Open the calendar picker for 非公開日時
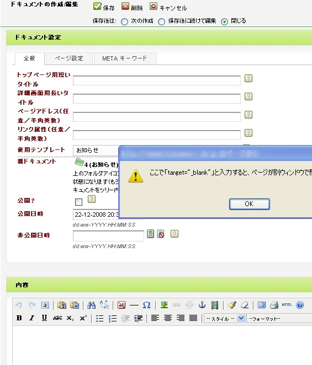The height and width of the screenshot is (365, 312). click(x=150, y=234)
